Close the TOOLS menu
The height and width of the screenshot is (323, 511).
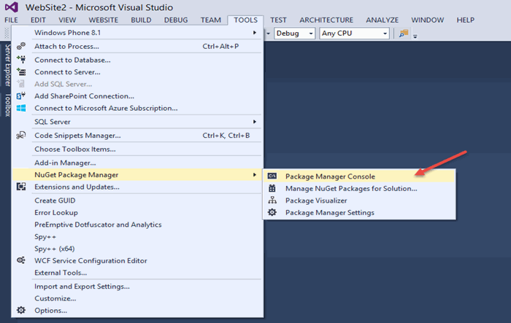click(245, 20)
